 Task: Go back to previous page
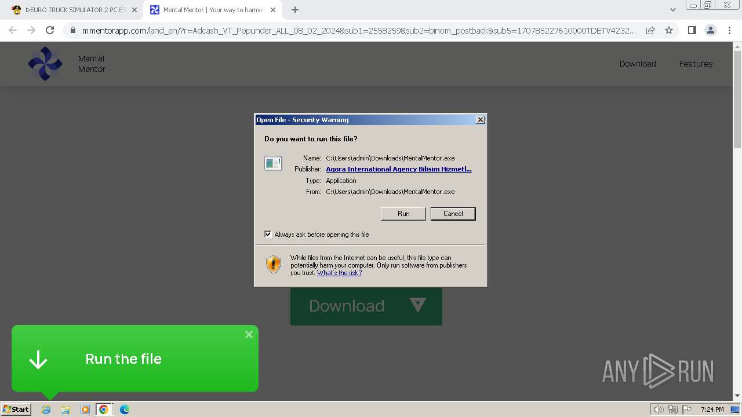coord(13,30)
